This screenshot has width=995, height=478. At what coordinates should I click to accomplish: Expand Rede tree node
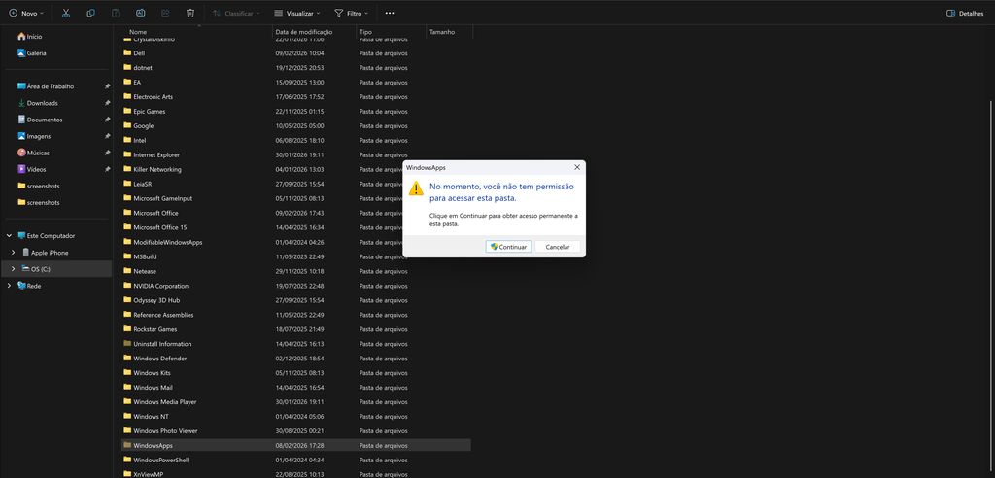(9, 286)
